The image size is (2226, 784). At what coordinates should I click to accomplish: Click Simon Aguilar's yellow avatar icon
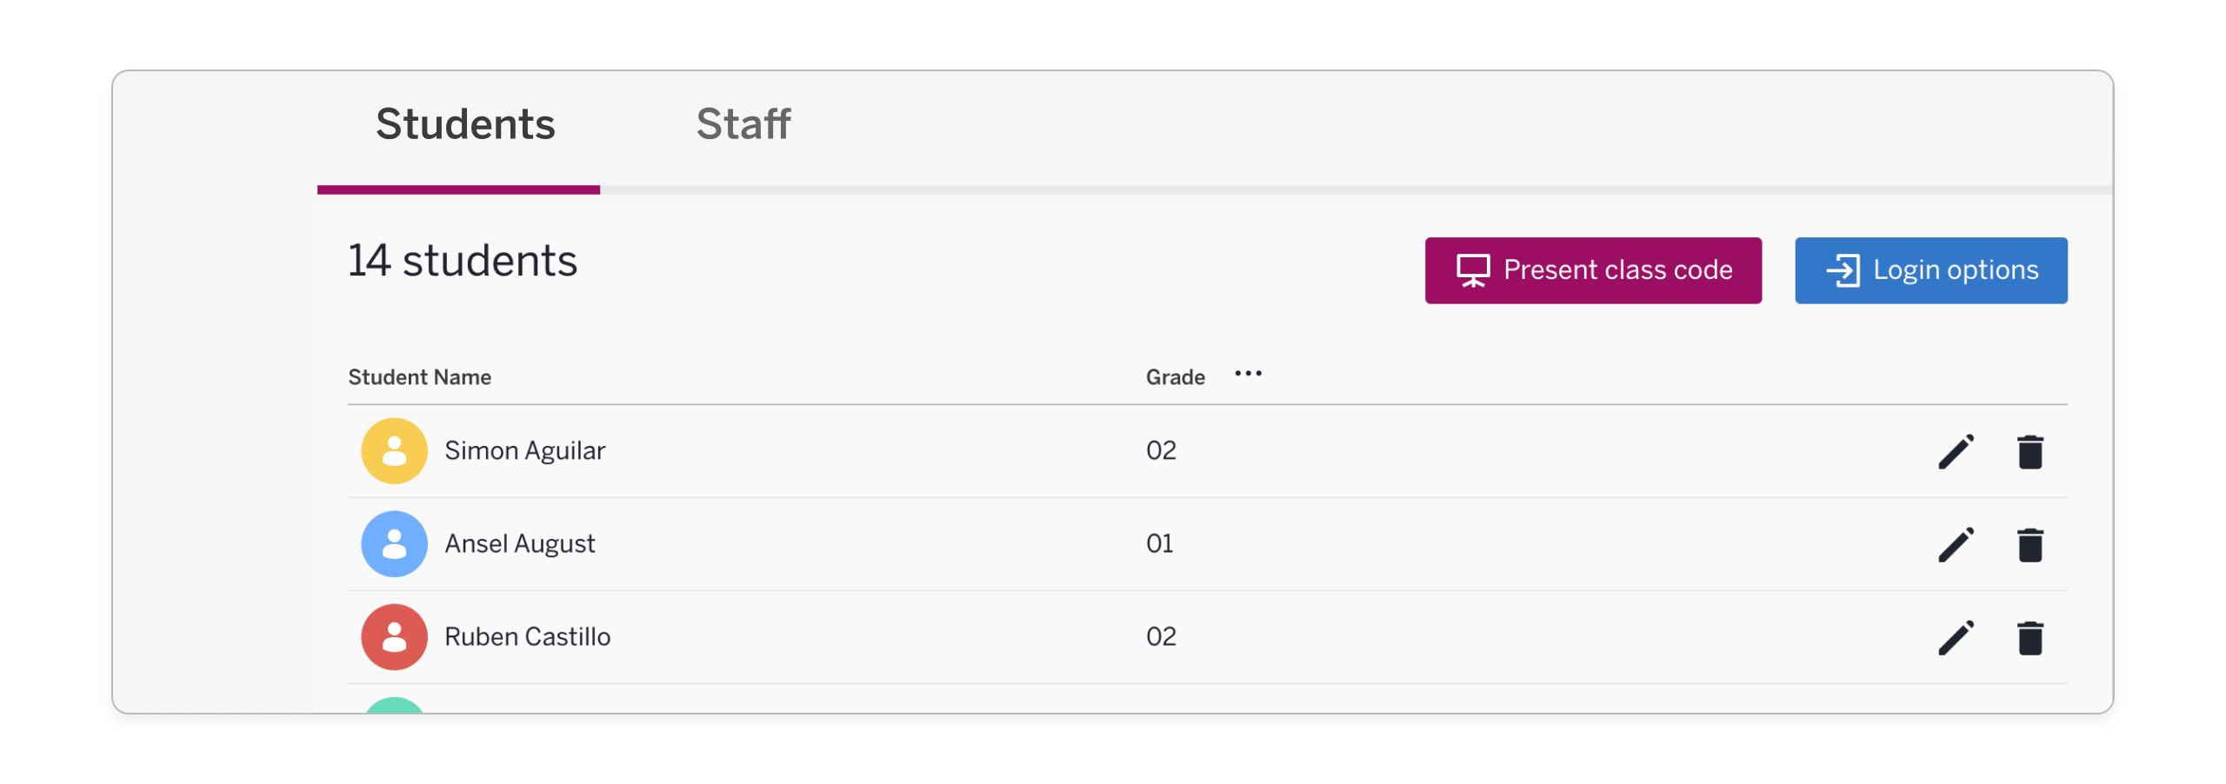coord(394,451)
